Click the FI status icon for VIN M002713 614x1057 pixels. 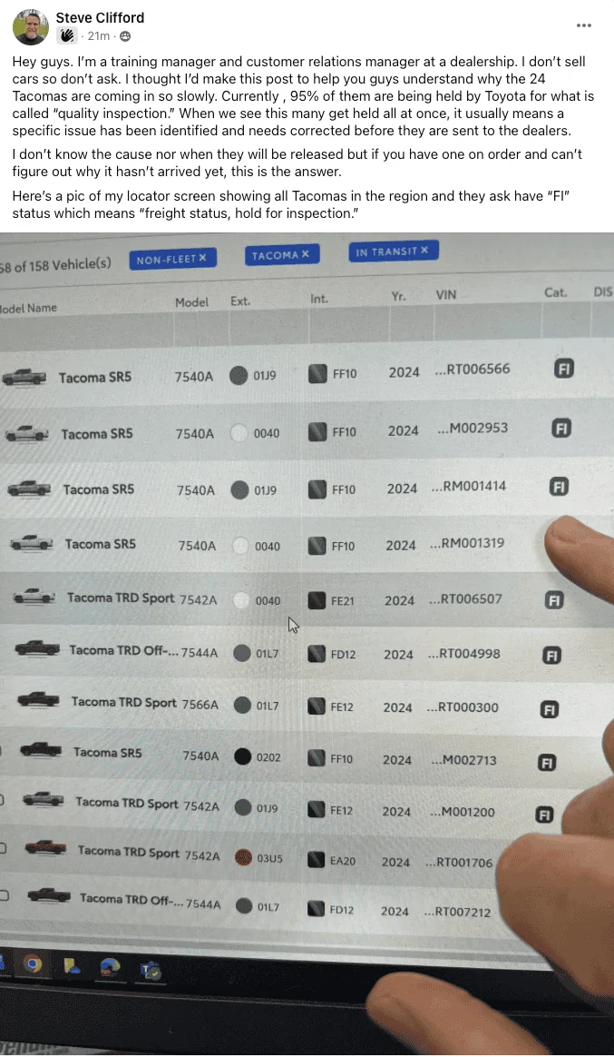546,763
